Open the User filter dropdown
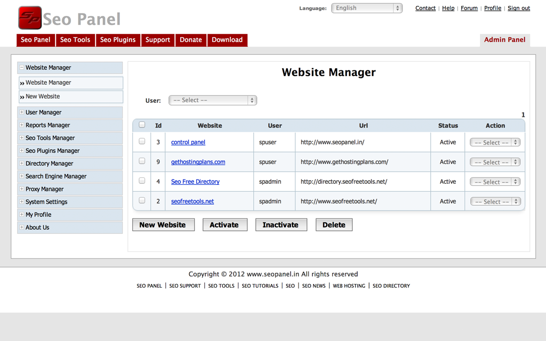 click(x=212, y=100)
